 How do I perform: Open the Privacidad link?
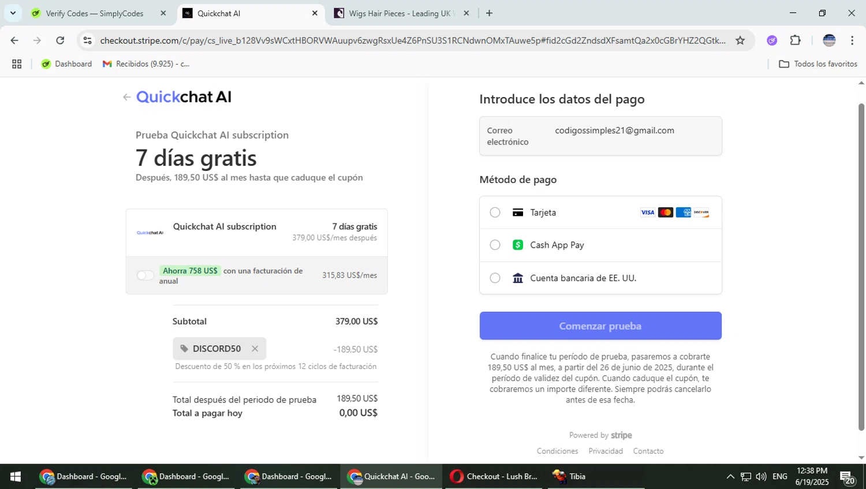click(x=606, y=451)
